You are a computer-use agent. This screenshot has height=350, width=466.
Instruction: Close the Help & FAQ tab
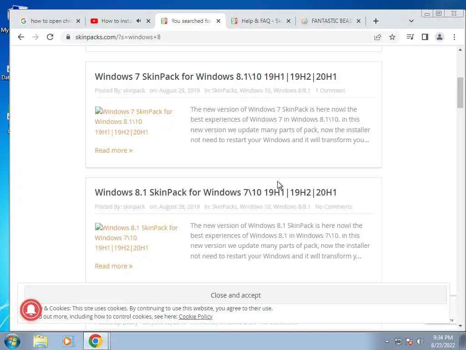tap(288, 21)
